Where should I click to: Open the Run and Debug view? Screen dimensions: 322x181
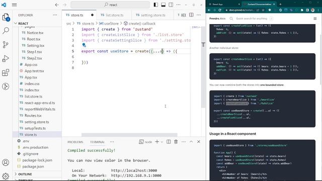(6, 58)
